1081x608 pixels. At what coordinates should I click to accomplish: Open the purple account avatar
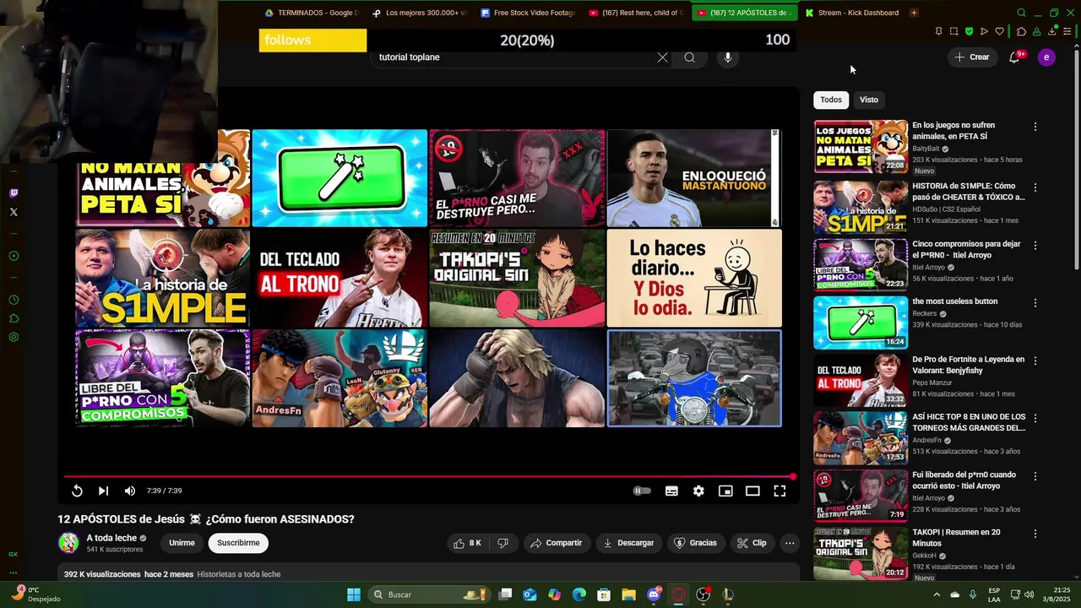point(1046,57)
